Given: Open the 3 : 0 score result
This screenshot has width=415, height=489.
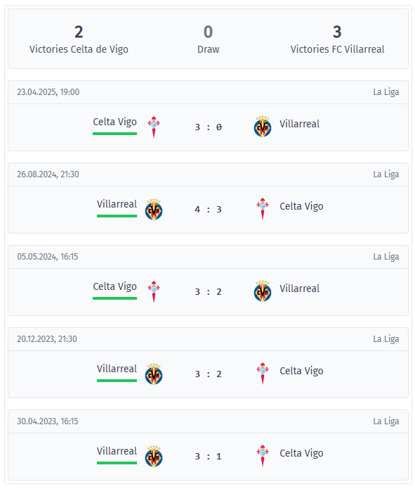Looking at the screenshot, I should (209, 127).
